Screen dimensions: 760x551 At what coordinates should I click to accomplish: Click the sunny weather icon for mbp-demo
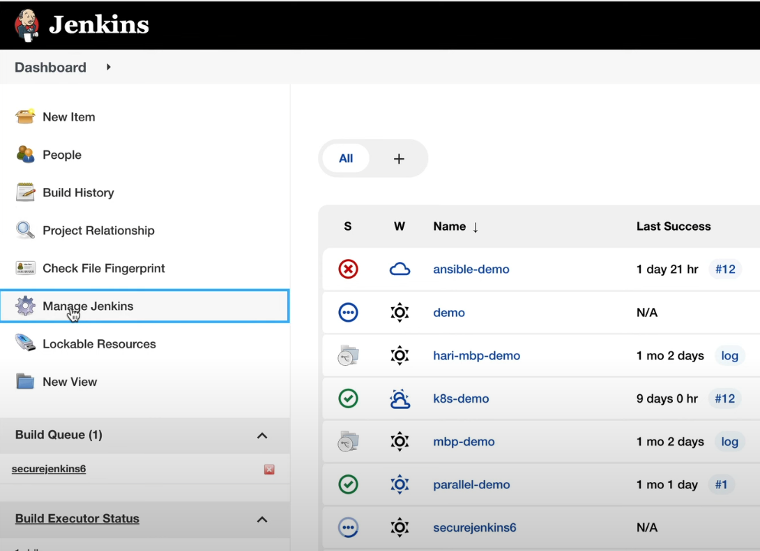click(400, 441)
